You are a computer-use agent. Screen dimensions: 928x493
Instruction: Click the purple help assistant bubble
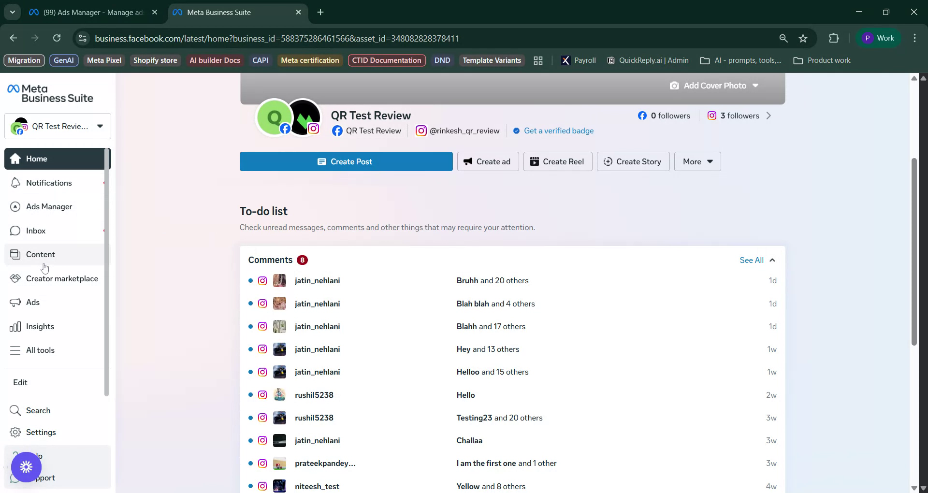[x=27, y=467]
